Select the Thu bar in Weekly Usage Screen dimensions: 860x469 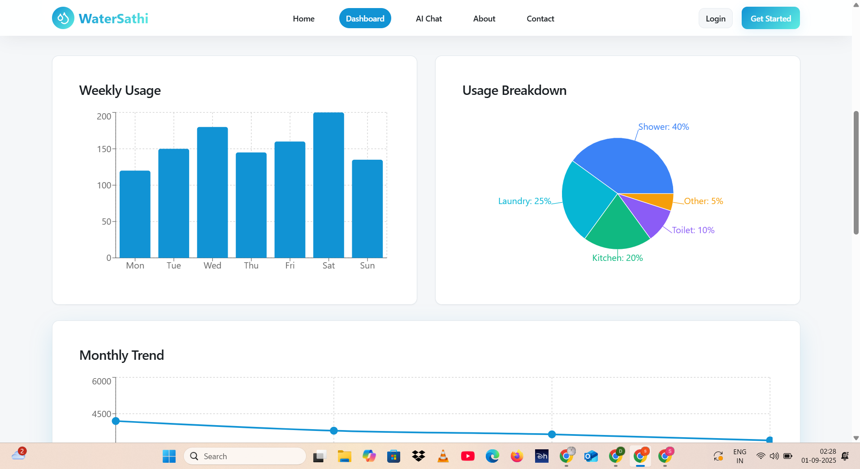[251, 205]
